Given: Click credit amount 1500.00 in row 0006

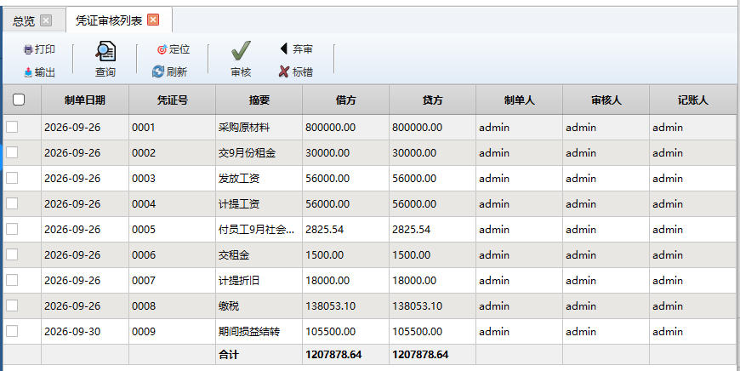Looking at the screenshot, I should [x=433, y=255].
